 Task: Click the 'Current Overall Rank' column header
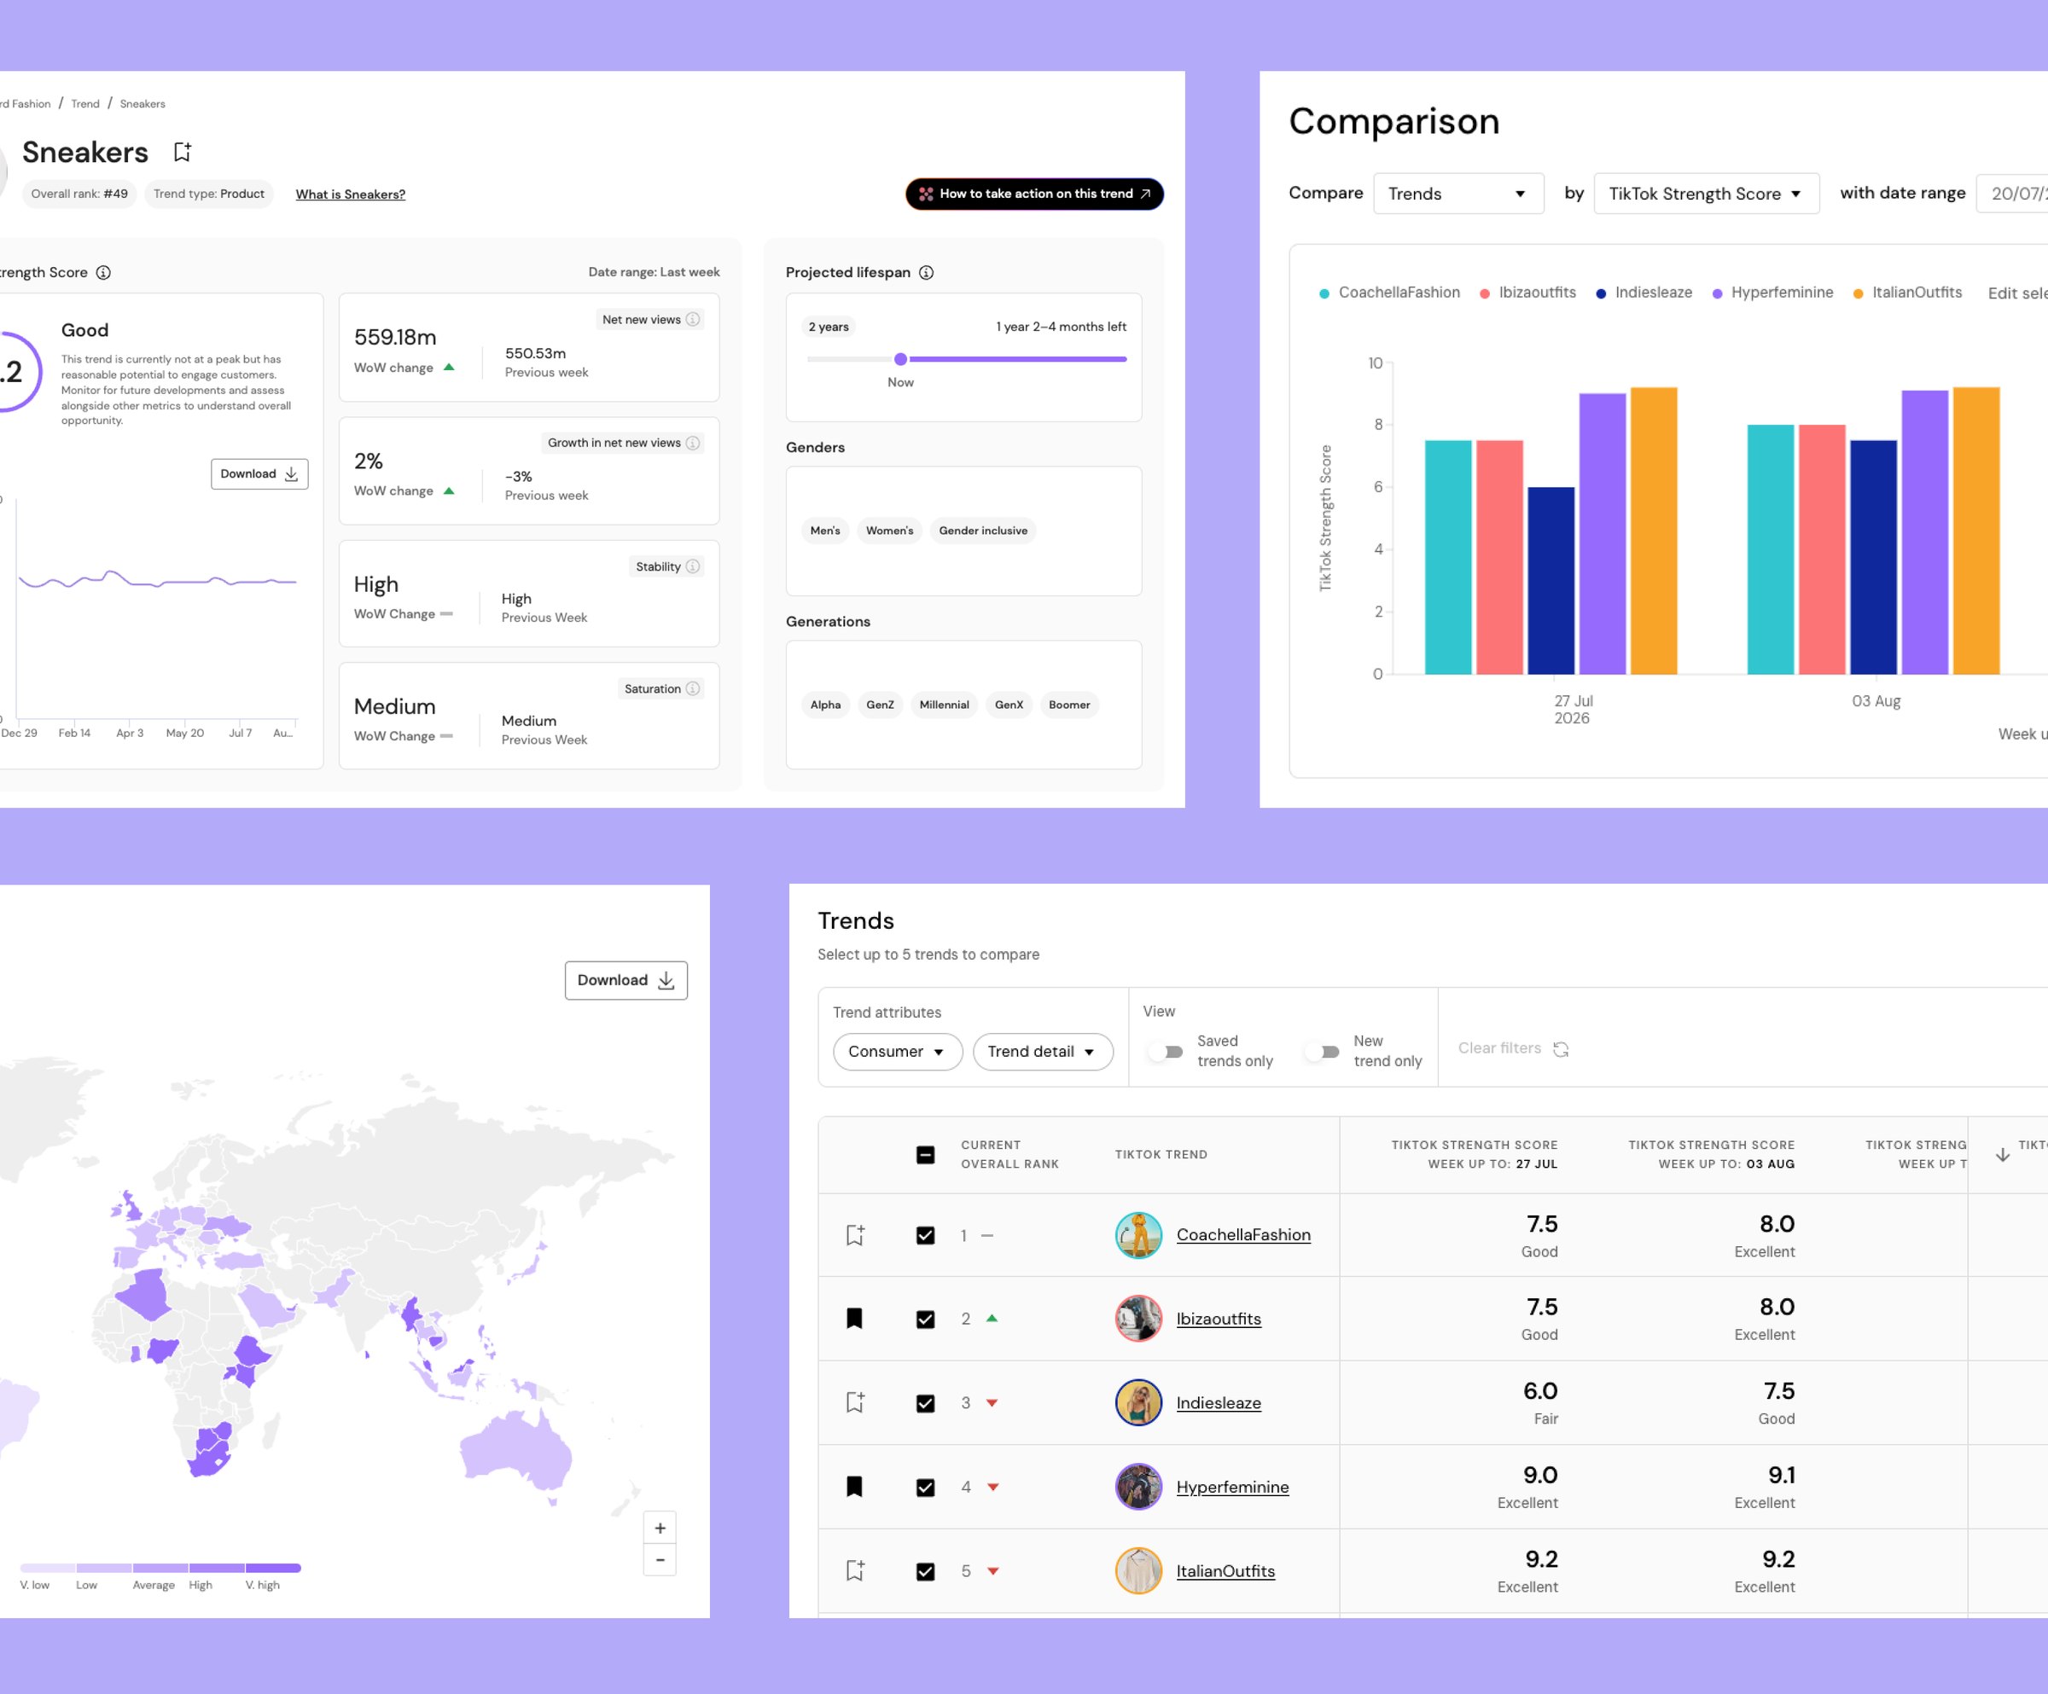(1009, 1155)
